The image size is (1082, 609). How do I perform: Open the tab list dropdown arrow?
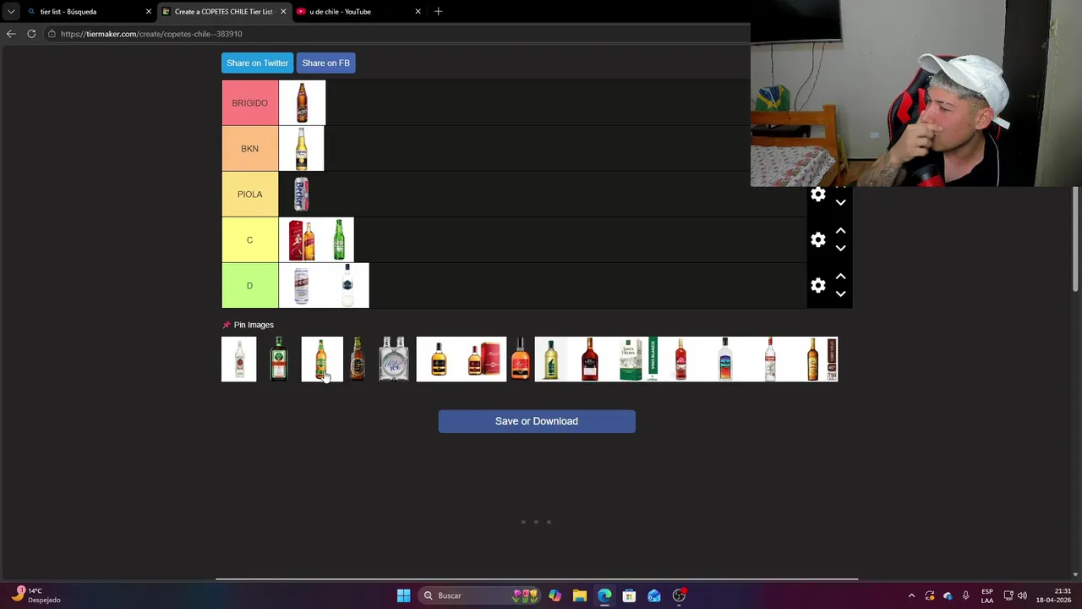[10, 12]
